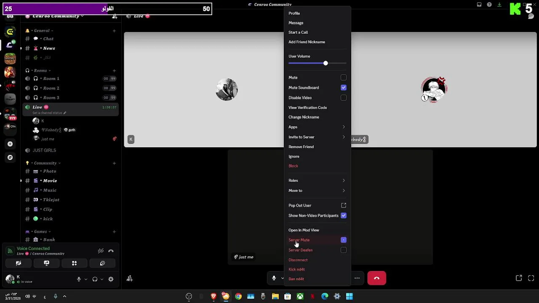Enable Server Deafen checkbox

[x=344, y=250]
